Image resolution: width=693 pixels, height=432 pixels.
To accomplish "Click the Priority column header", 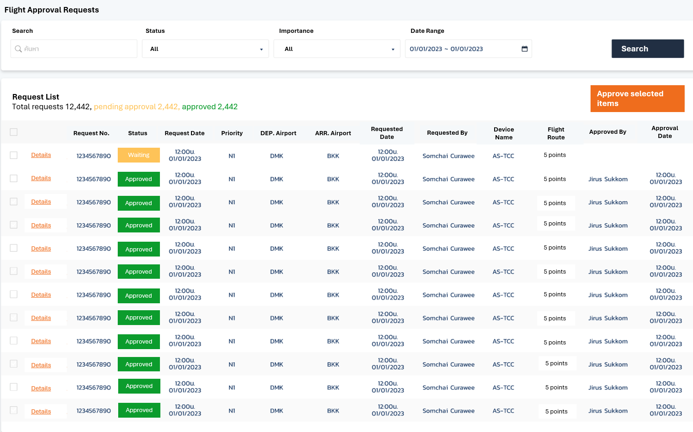I will click(x=232, y=133).
